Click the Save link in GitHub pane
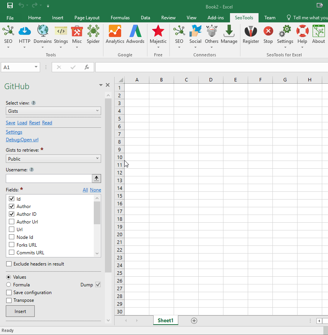 (10, 123)
